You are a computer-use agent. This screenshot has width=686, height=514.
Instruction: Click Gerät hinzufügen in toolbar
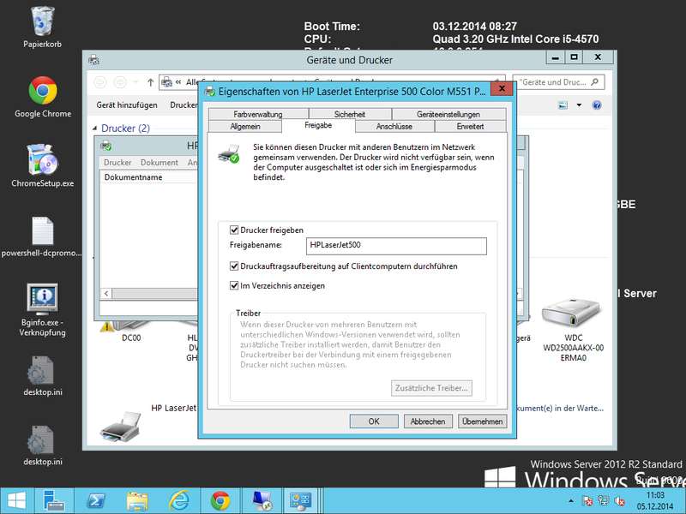[127, 105]
